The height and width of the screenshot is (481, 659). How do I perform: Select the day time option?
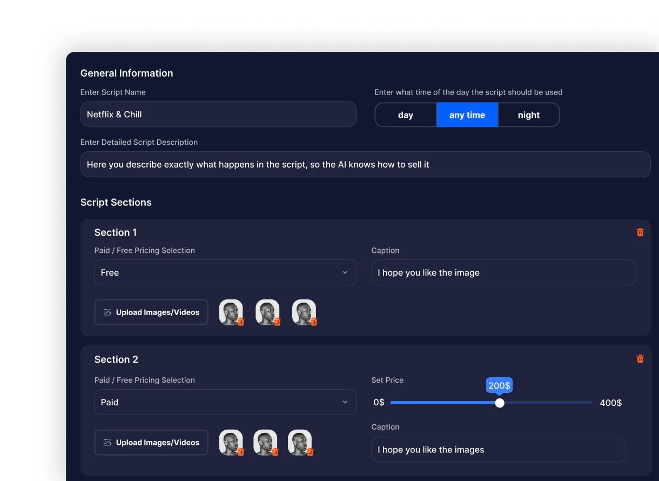point(406,115)
